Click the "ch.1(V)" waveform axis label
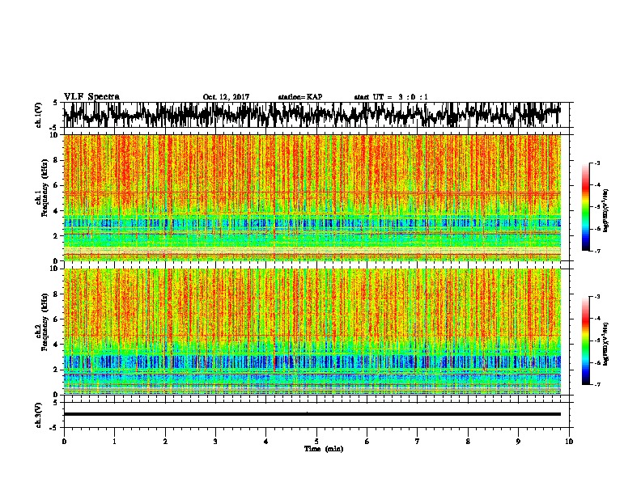This screenshot has height=495, width=641. click(38, 115)
